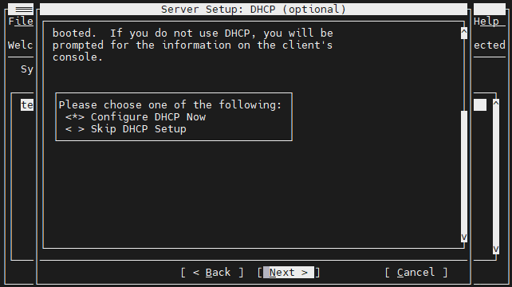Proceed with the Next button
512x287 pixels.
[289, 273]
